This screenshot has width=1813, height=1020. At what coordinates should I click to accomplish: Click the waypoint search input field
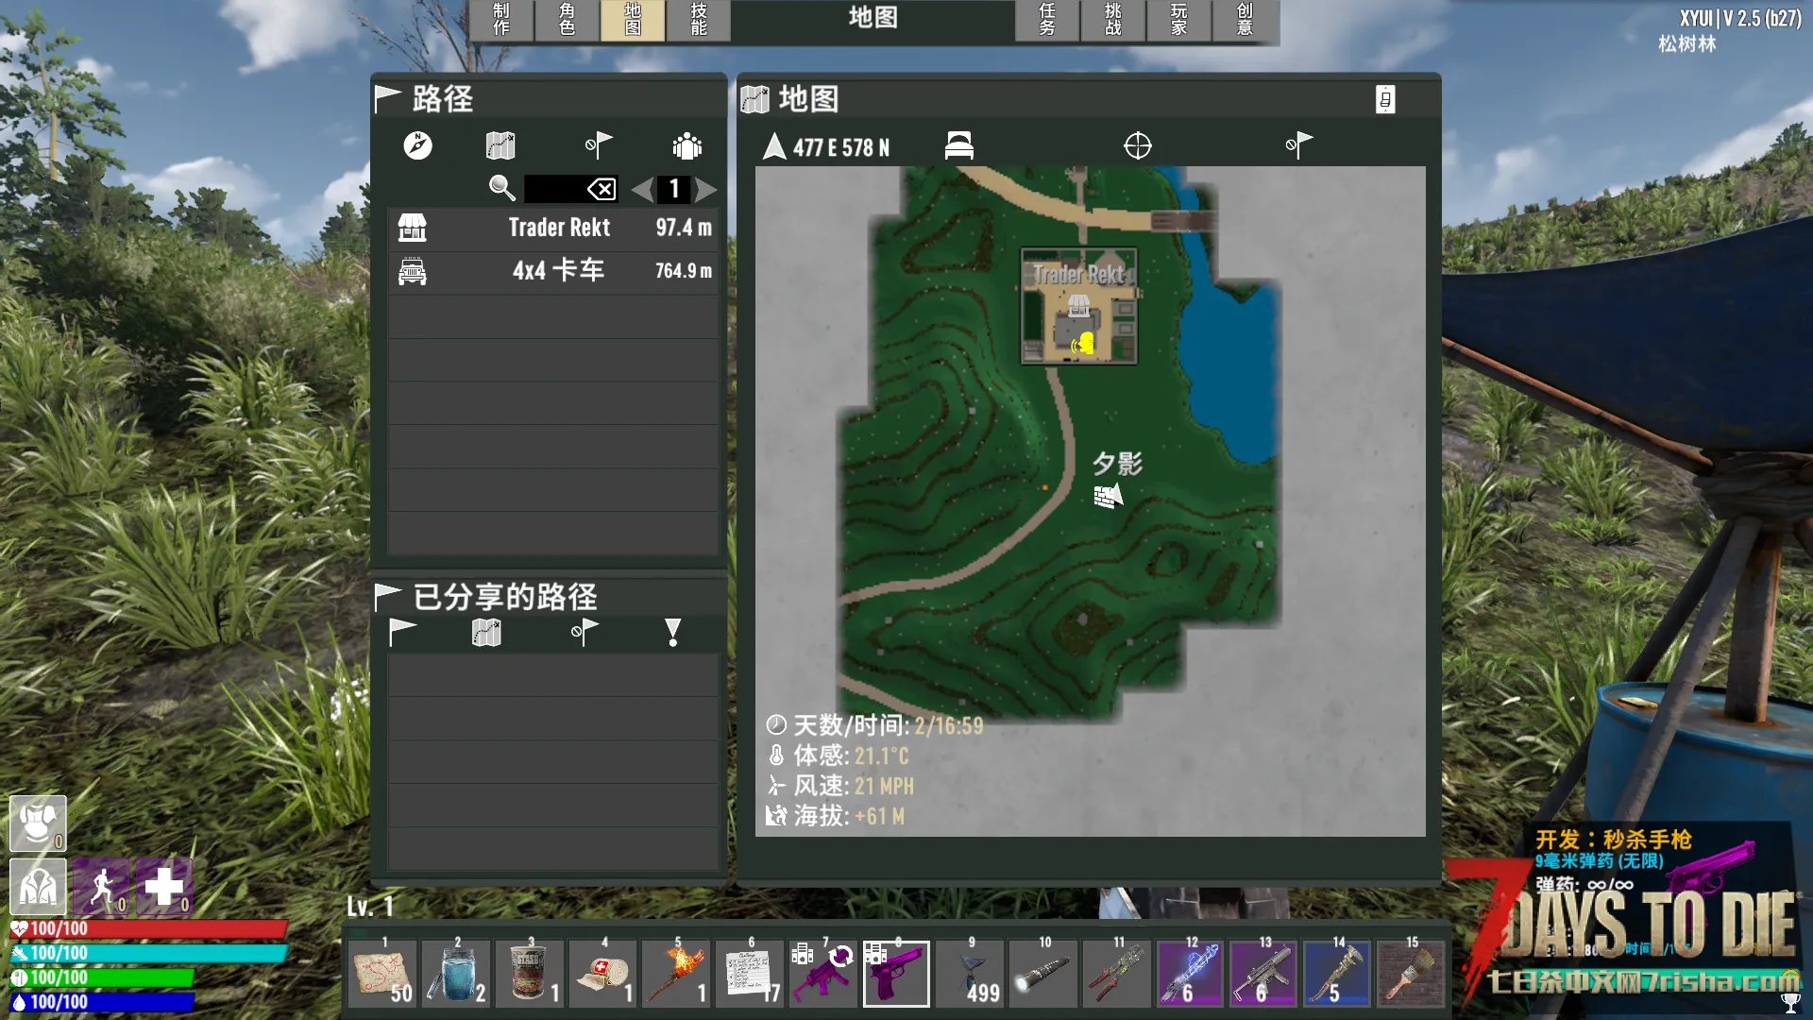pyautogui.click(x=555, y=189)
